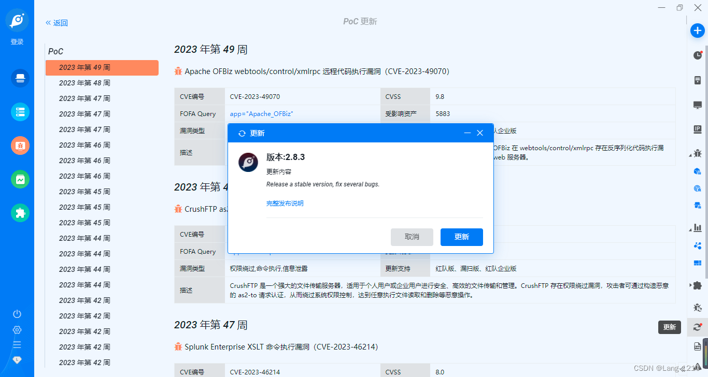The height and width of the screenshot is (377, 708).
Task: Open the orange vulnerability icon in left sidebar
Action: pyautogui.click(x=20, y=146)
